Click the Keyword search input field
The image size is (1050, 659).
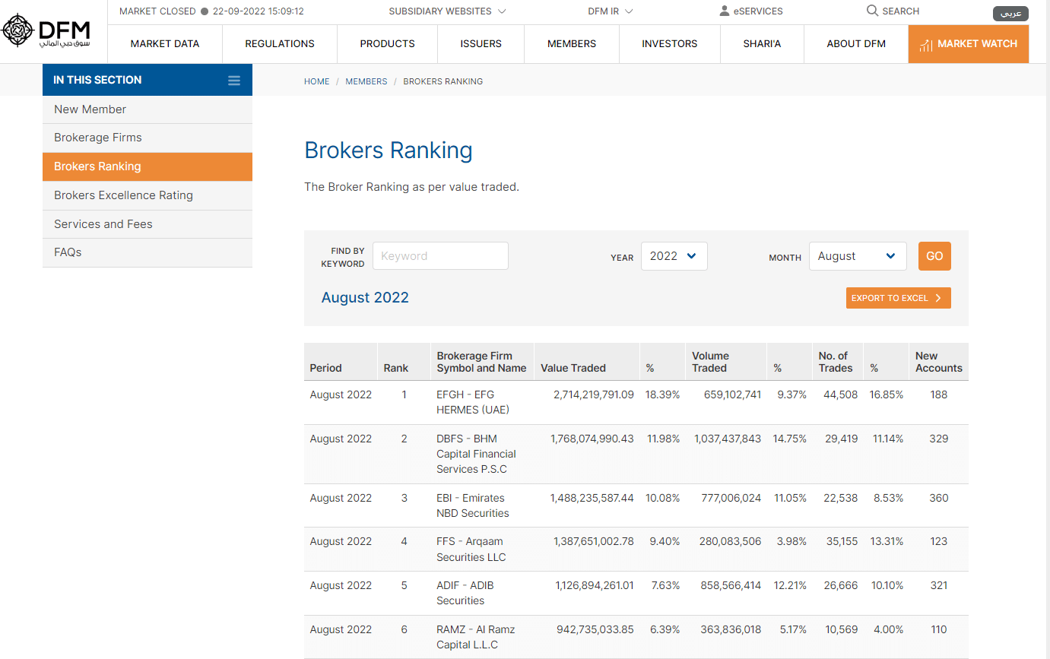coord(440,256)
